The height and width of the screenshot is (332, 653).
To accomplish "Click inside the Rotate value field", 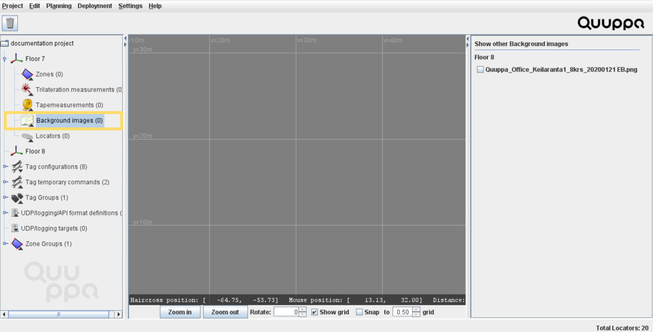I will (286, 312).
